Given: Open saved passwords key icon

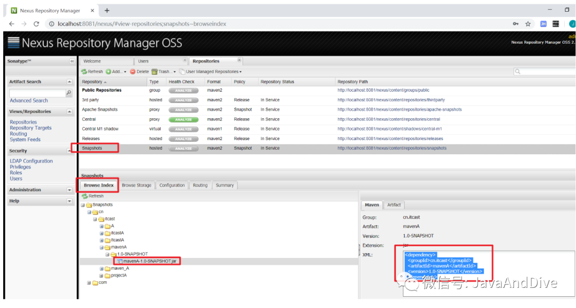Looking at the screenshot, I should click(x=516, y=24).
